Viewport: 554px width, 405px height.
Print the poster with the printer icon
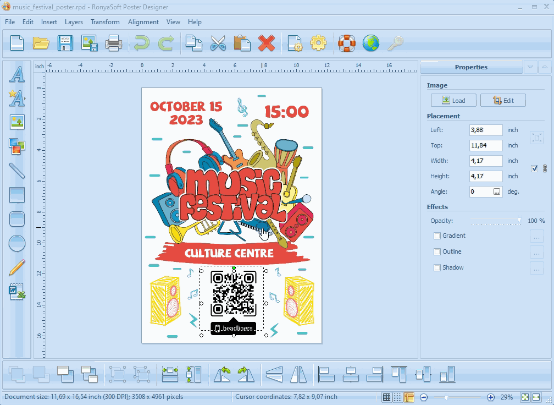[x=114, y=43]
